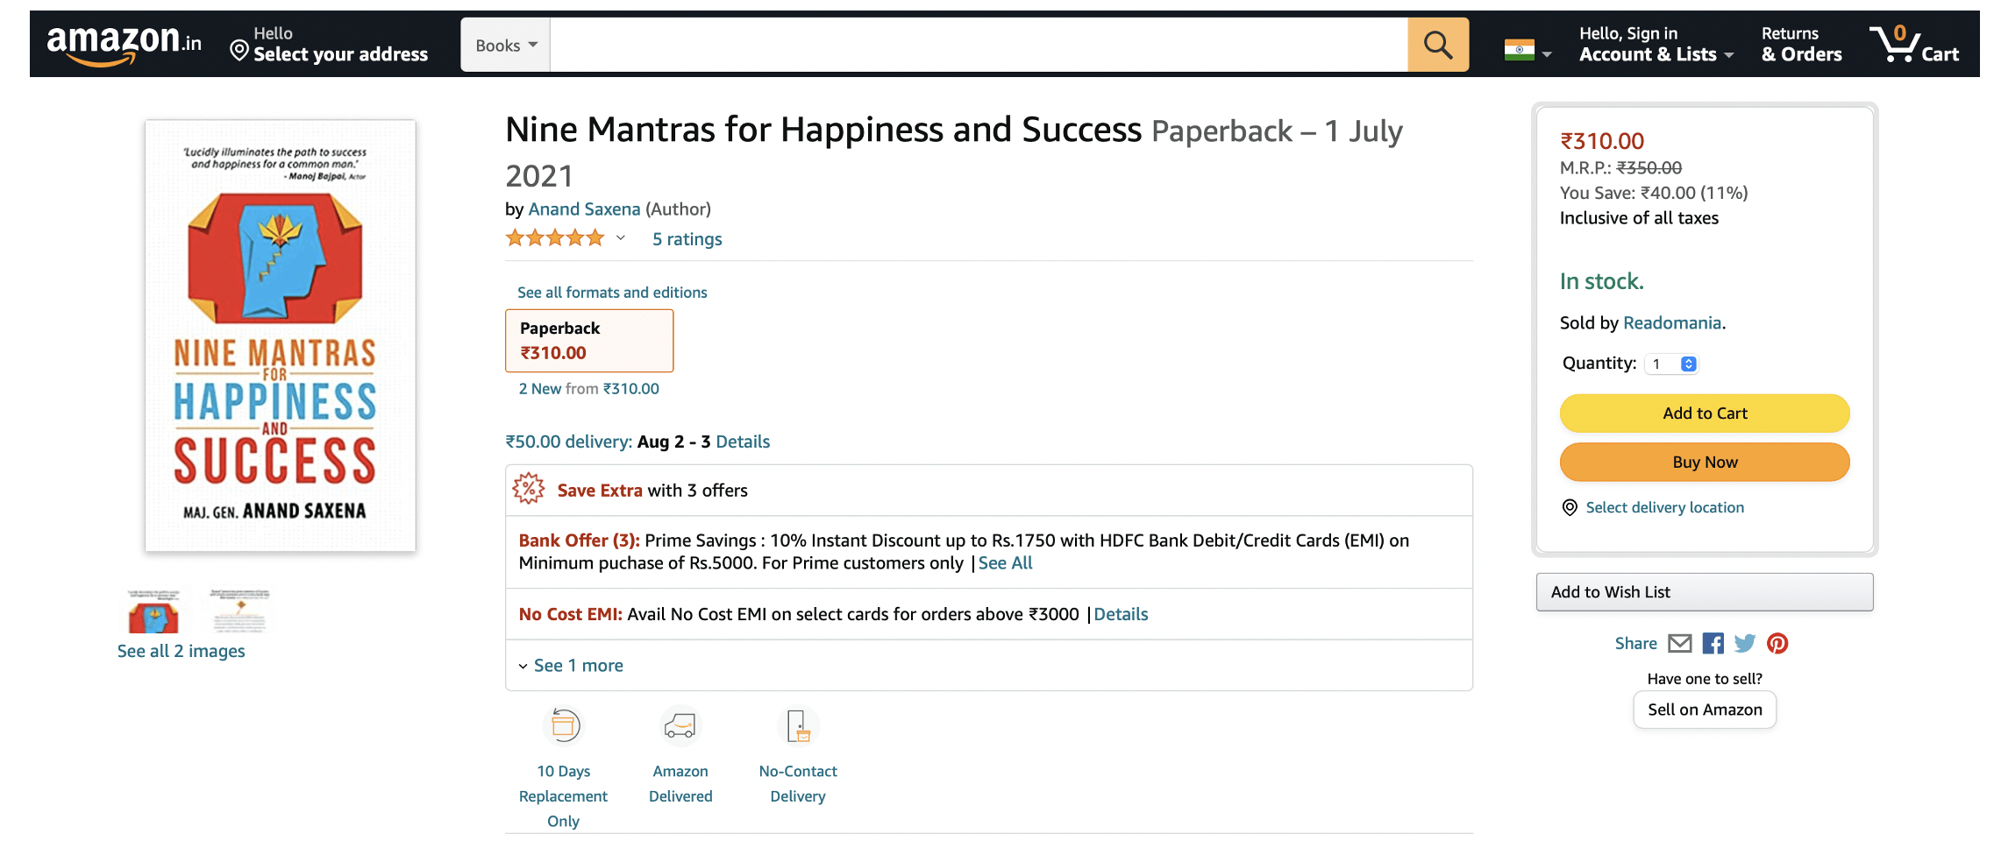Click the Buy Now button

(x=1704, y=462)
